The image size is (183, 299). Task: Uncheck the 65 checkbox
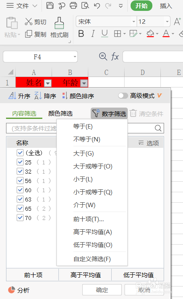20,208
